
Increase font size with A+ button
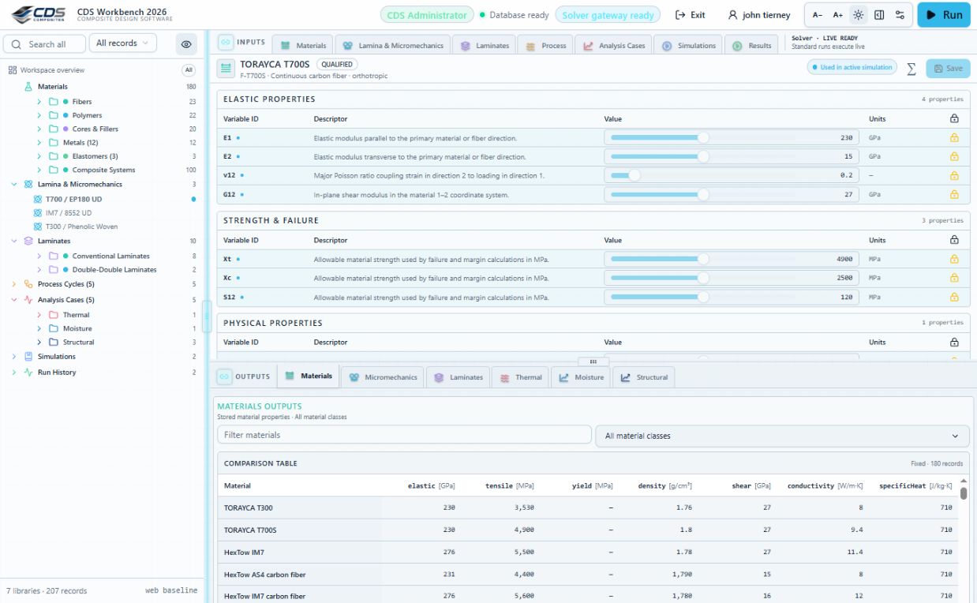tap(838, 15)
